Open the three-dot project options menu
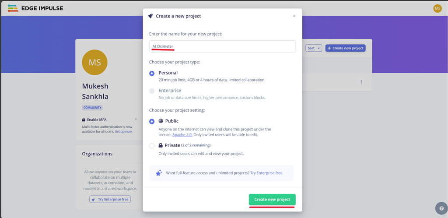448x218 pixels. click(361, 82)
